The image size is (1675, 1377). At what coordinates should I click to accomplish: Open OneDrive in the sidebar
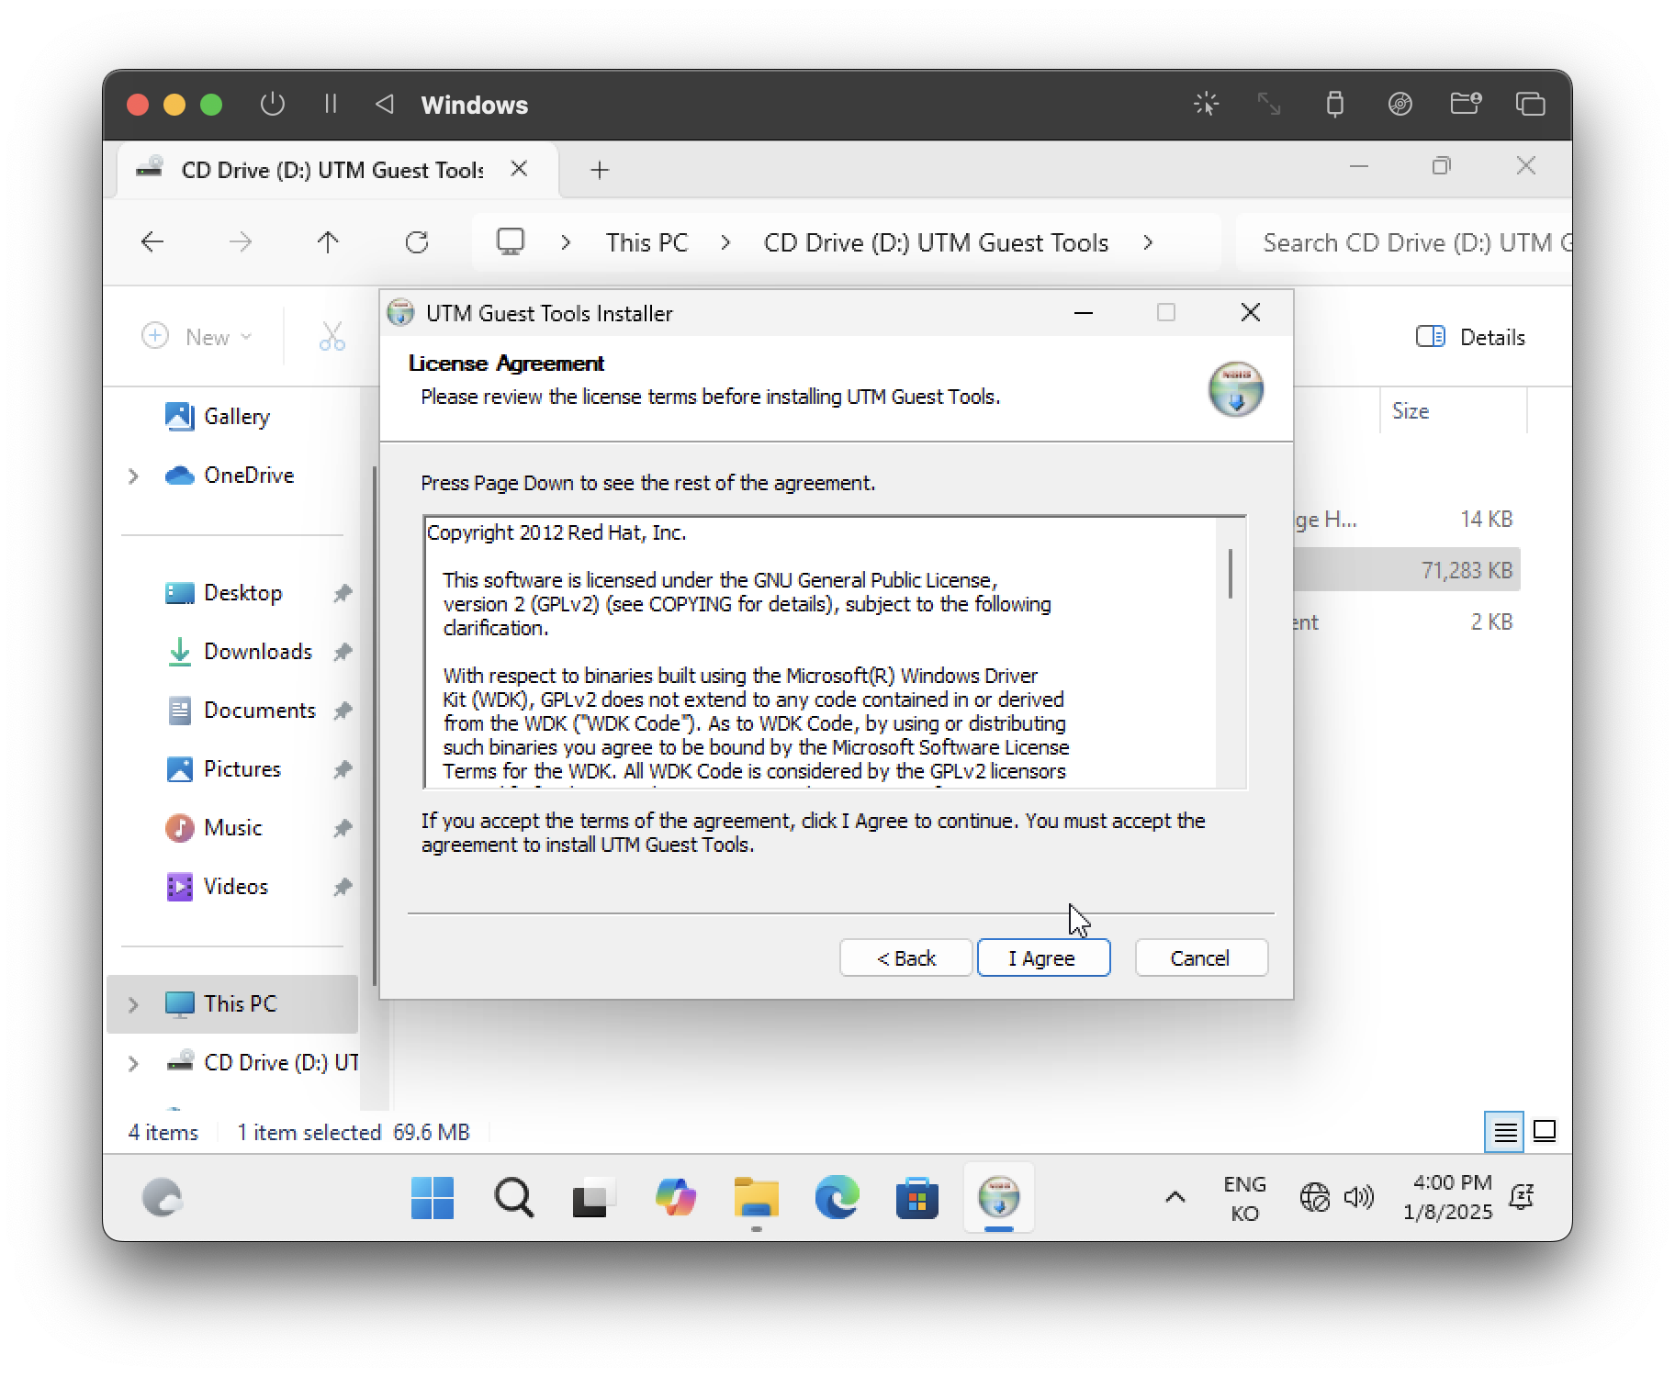(248, 476)
